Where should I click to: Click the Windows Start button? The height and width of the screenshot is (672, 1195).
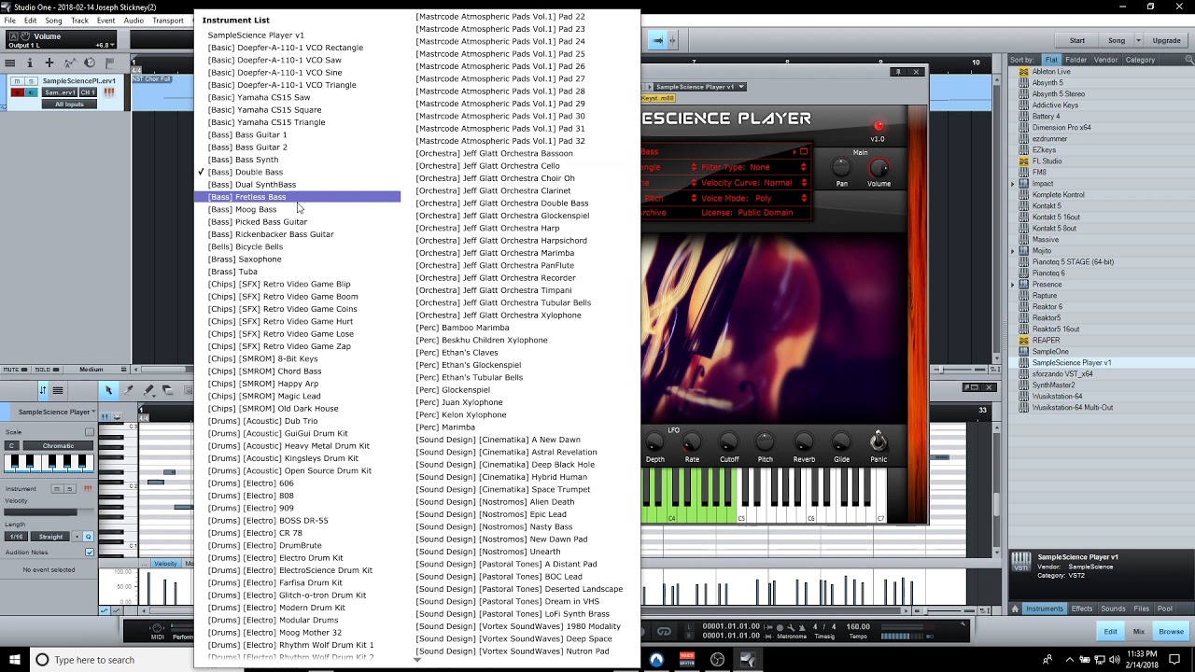click(15, 660)
